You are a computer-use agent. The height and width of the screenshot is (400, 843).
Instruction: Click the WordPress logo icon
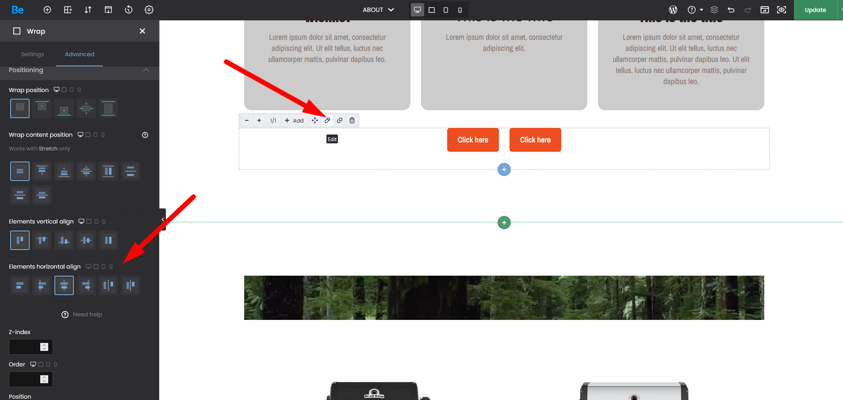point(673,10)
